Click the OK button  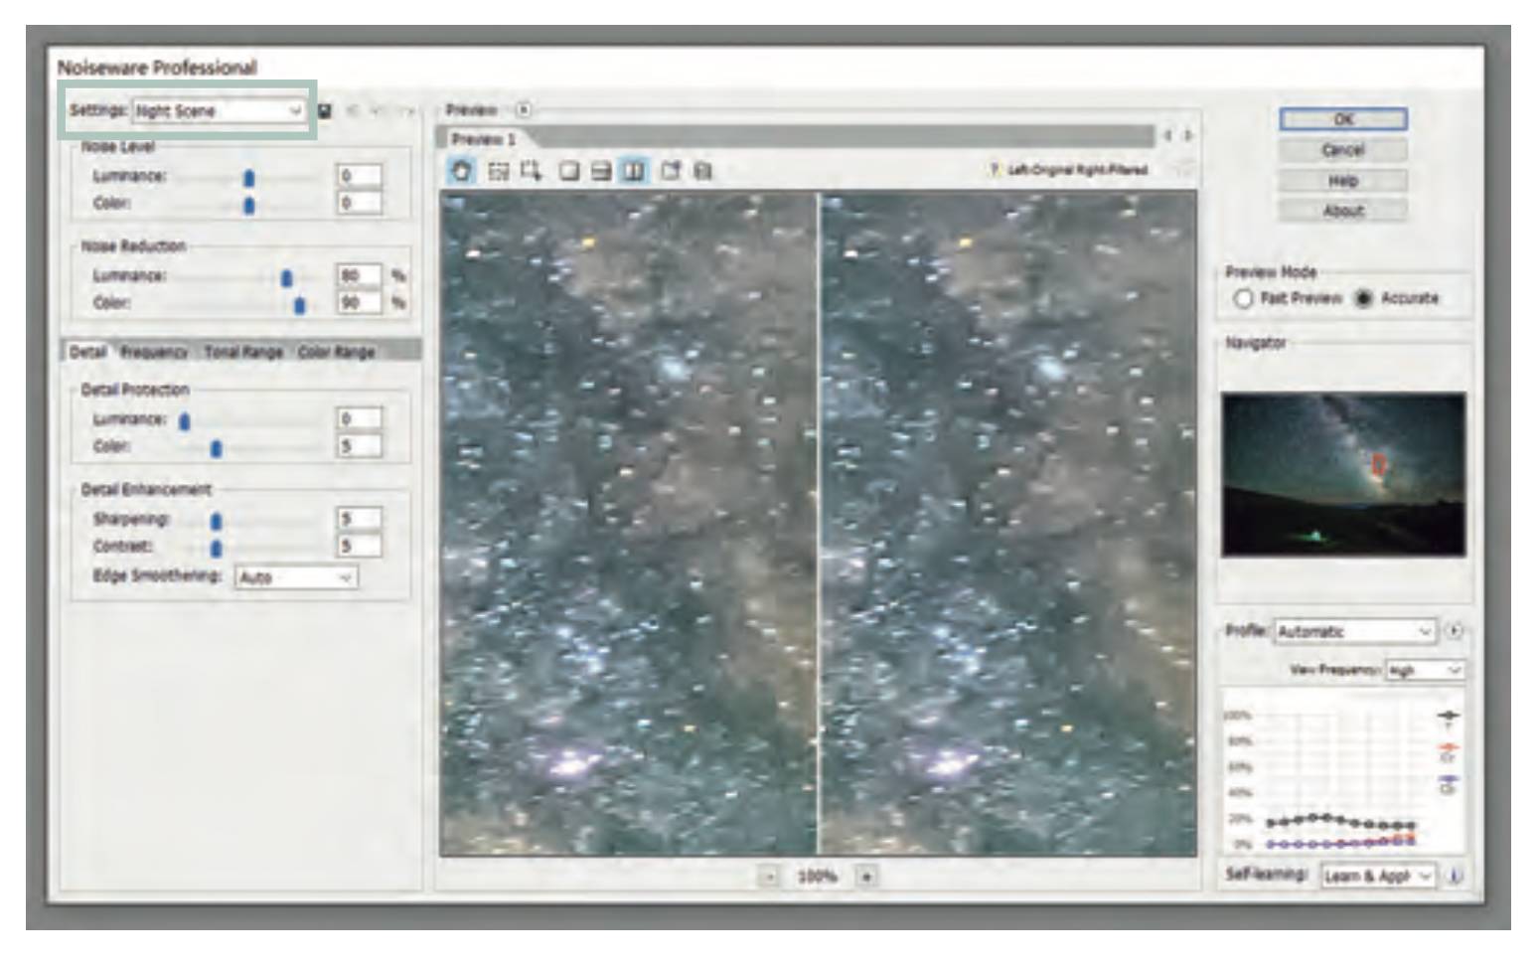point(1342,119)
